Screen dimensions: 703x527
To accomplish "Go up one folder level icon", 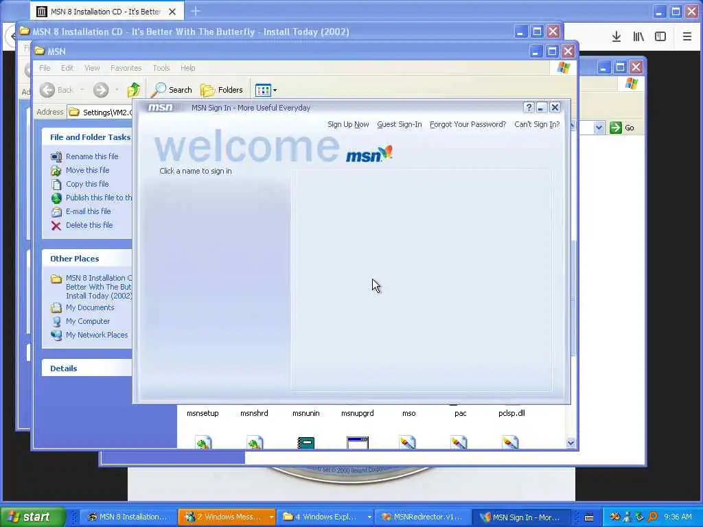I will click(134, 90).
